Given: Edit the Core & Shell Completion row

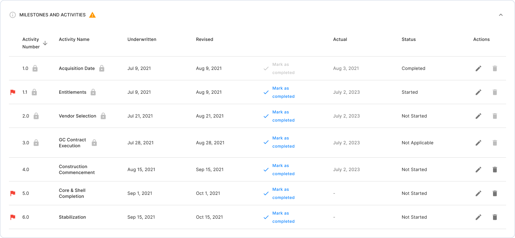Looking at the screenshot, I should click(478, 193).
